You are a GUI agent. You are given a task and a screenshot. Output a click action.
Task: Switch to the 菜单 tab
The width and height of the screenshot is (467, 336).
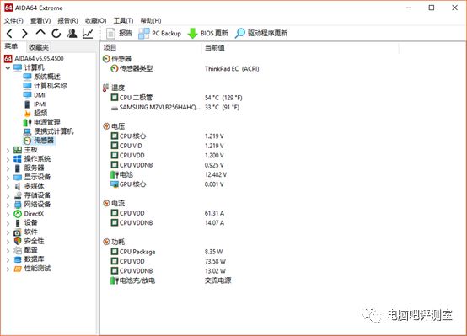tap(11, 46)
